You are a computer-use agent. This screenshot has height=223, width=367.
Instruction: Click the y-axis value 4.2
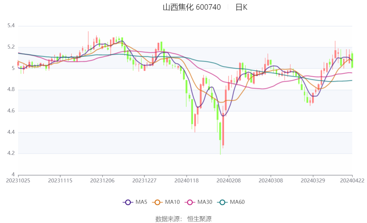11,153
